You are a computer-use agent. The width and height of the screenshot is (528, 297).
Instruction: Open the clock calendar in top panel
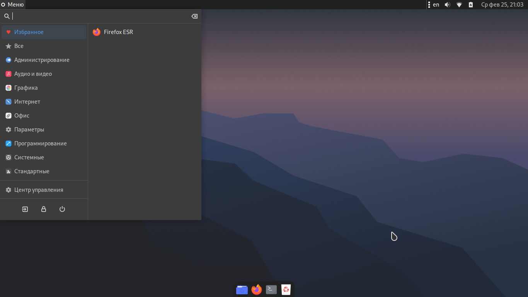coord(502,5)
